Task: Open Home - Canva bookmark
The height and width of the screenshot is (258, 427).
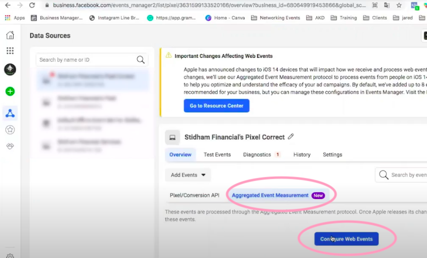Action: pyautogui.click(x=225, y=18)
